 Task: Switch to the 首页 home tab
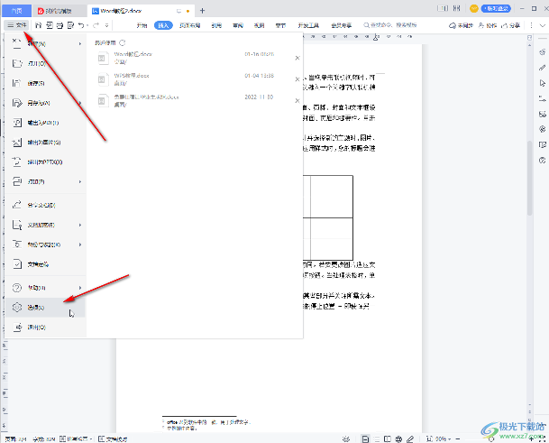tap(16, 11)
